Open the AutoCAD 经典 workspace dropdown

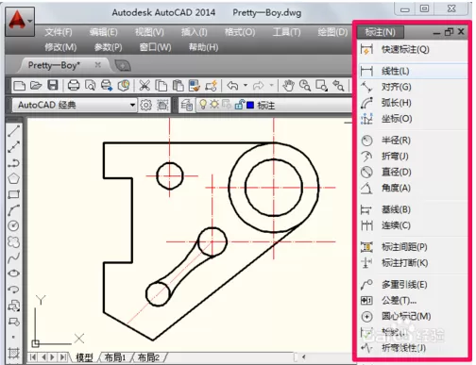pos(75,105)
